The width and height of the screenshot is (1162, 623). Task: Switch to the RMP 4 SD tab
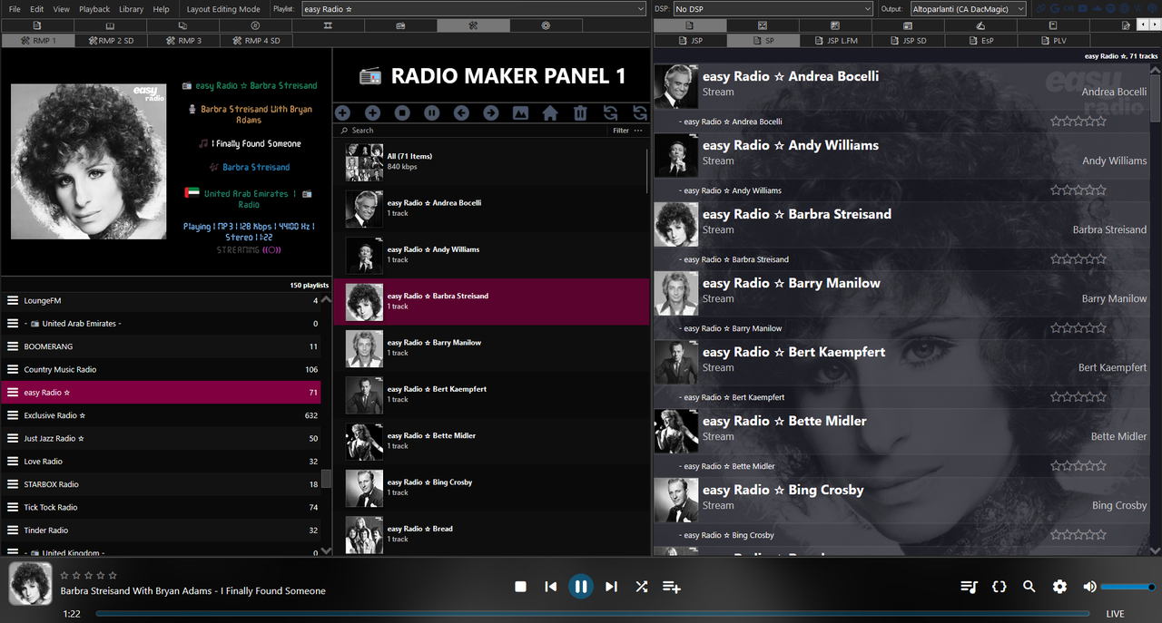256,41
